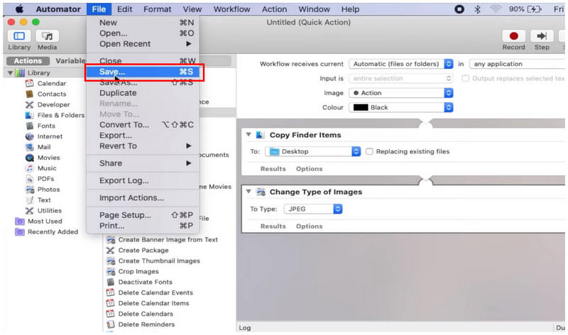Choose Save... from the File menu
The width and height of the screenshot is (568, 335).
click(x=145, y=72)
